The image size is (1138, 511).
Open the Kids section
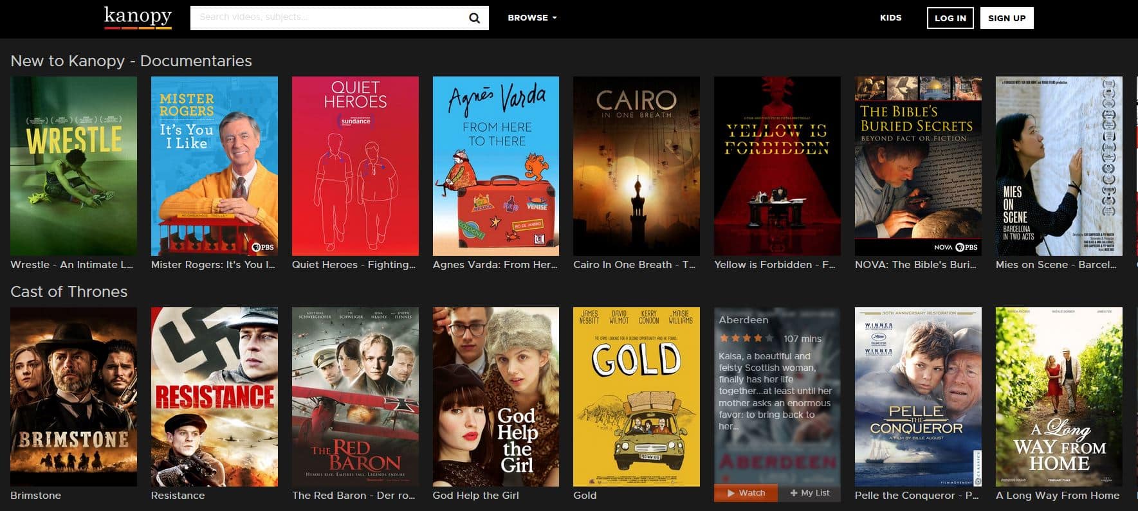(890, 18)
